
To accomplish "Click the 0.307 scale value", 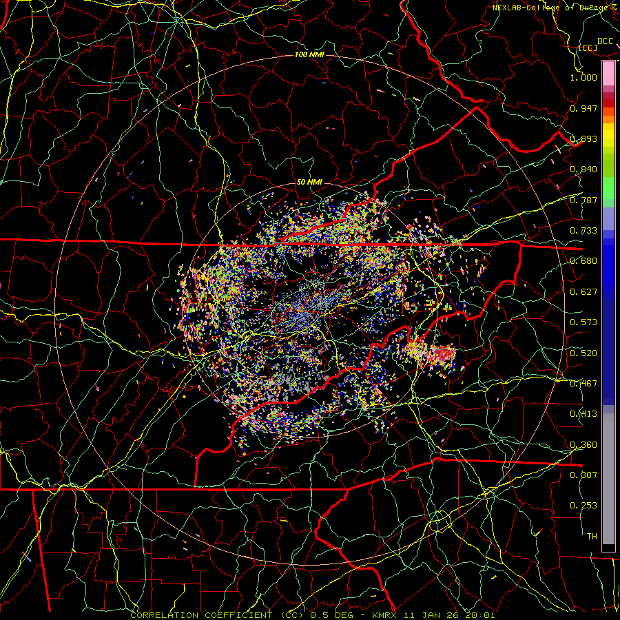I will [583, 475].
